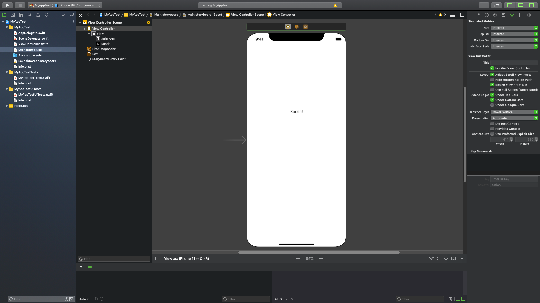Open the Library with plus button
540x303 pixels.
pyautogui.click(x=483, y=5)
